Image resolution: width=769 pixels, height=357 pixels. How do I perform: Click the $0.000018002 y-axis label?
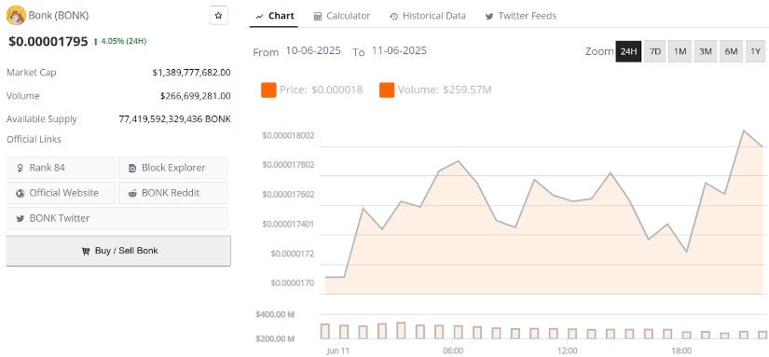(x=288, y=135)
